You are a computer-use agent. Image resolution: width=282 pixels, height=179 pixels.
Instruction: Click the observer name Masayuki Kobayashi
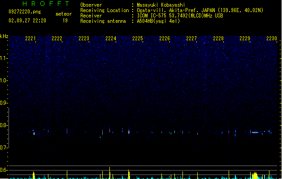pos(161,5)
